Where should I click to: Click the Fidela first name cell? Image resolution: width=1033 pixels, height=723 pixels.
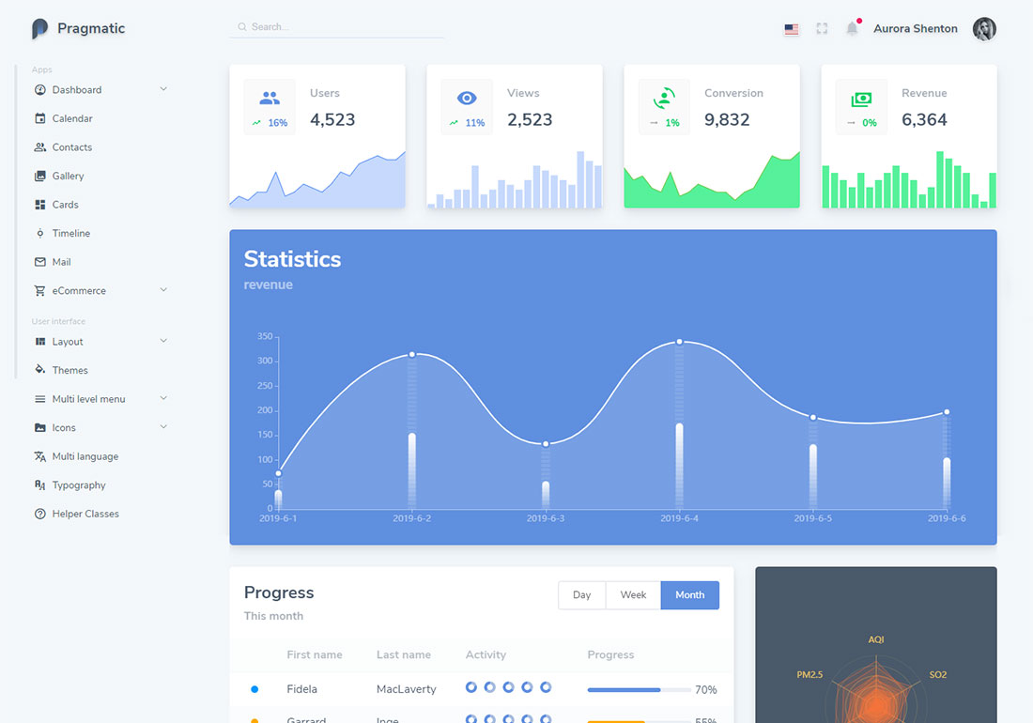click(301, 689)
